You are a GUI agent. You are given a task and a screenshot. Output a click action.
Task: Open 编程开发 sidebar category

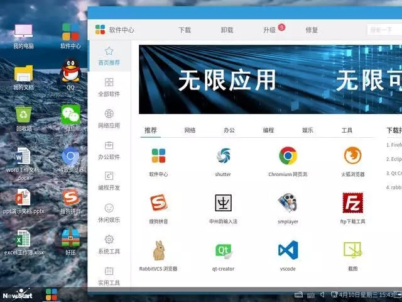coord(109,181)
